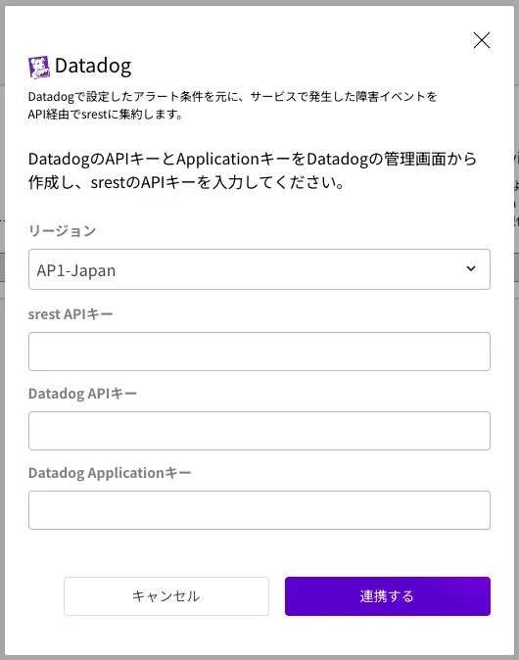The image size is (519, 660).
Task: Focus the Datadog Application key input field
Action: 259,510
